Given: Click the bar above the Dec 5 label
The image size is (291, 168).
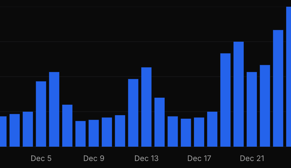Looking at the screenshot, I should pos(41,114).
